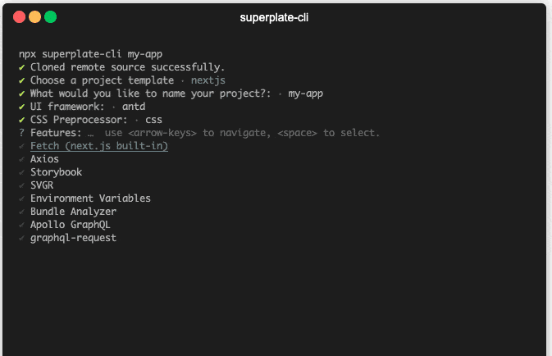Click the green checkmark beside CSS Preprocessor

22,120
